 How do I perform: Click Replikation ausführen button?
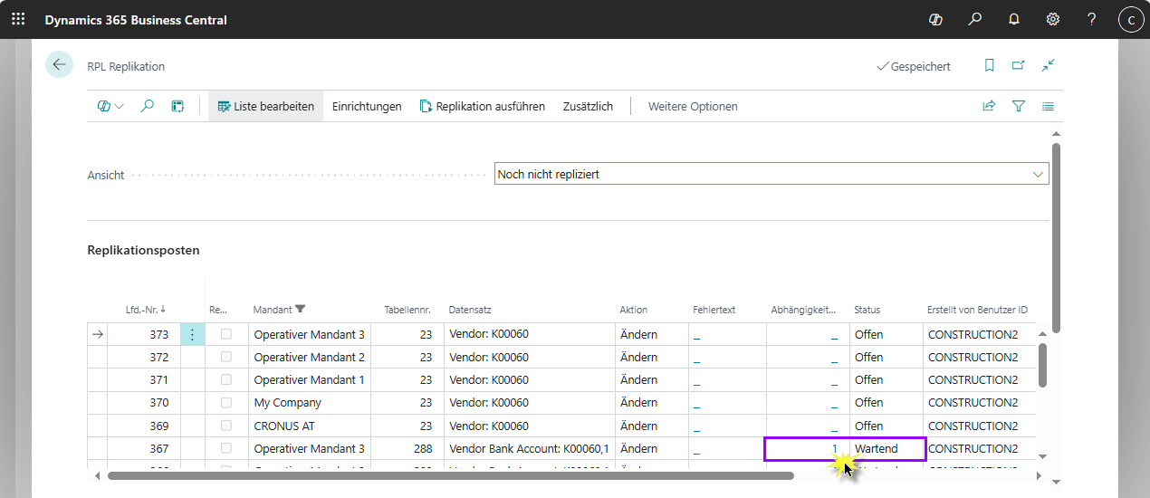click(x=483, y=106)
